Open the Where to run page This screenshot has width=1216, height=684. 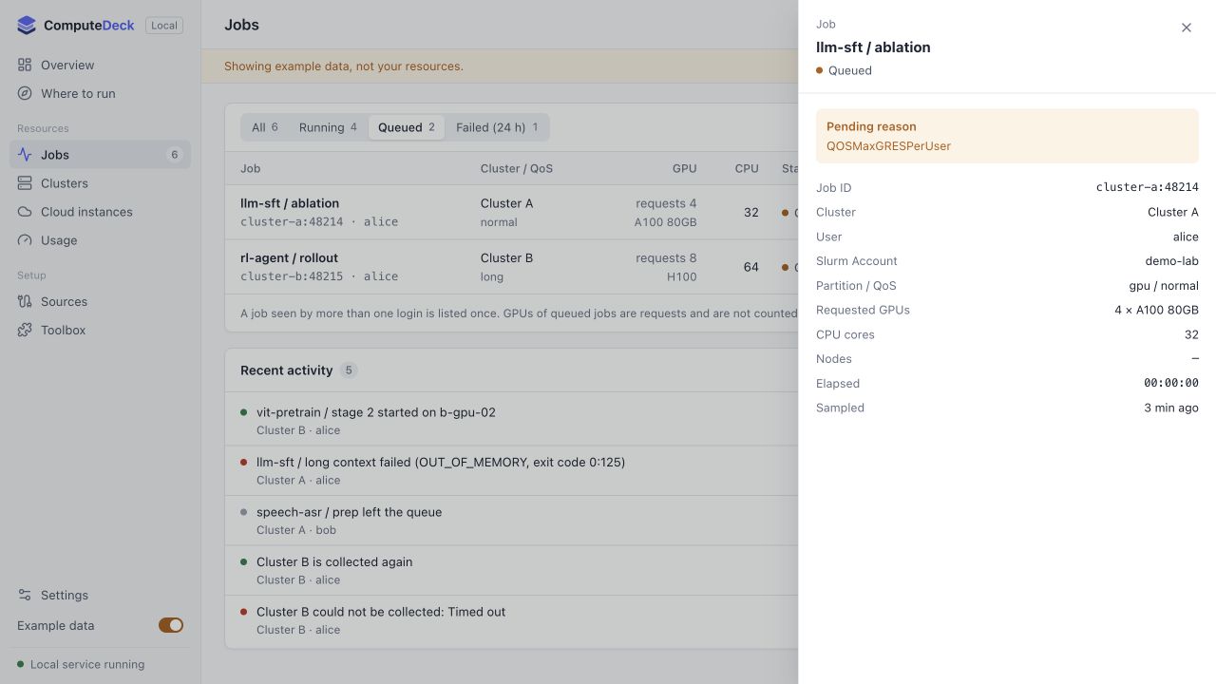click(100, 94)
